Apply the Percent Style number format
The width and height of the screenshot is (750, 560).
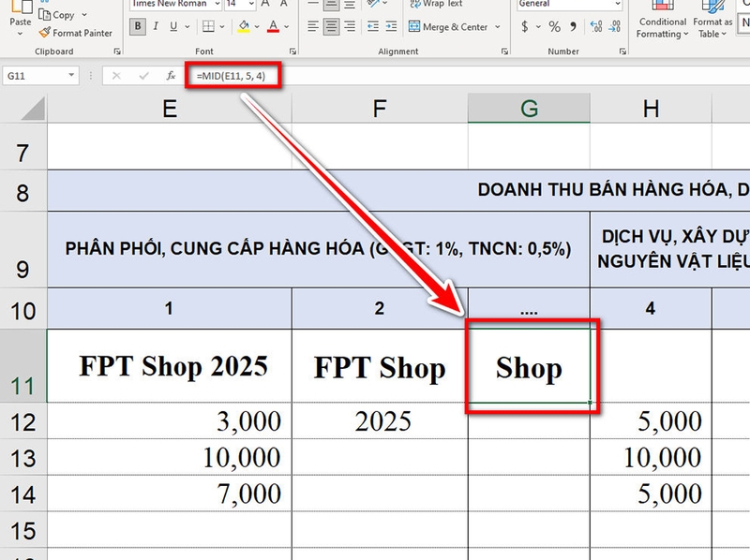click(x=553, y=26)
